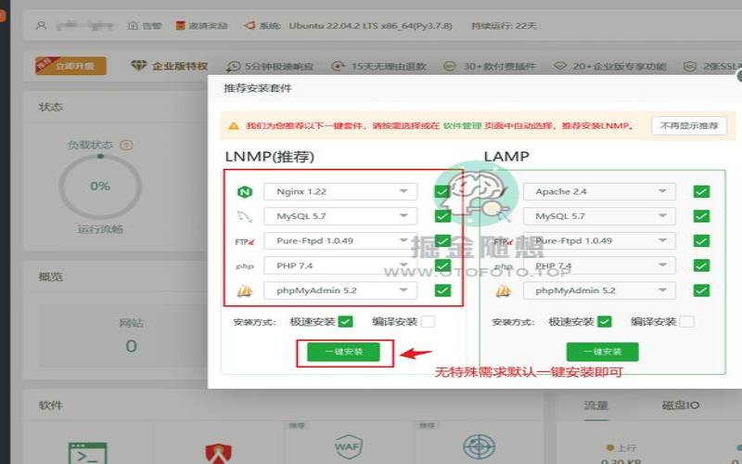The image size is (742, 464).
Task: Uncheck the LNMP Nginx 1.22 checkbox
Action: tap(442, 192)
